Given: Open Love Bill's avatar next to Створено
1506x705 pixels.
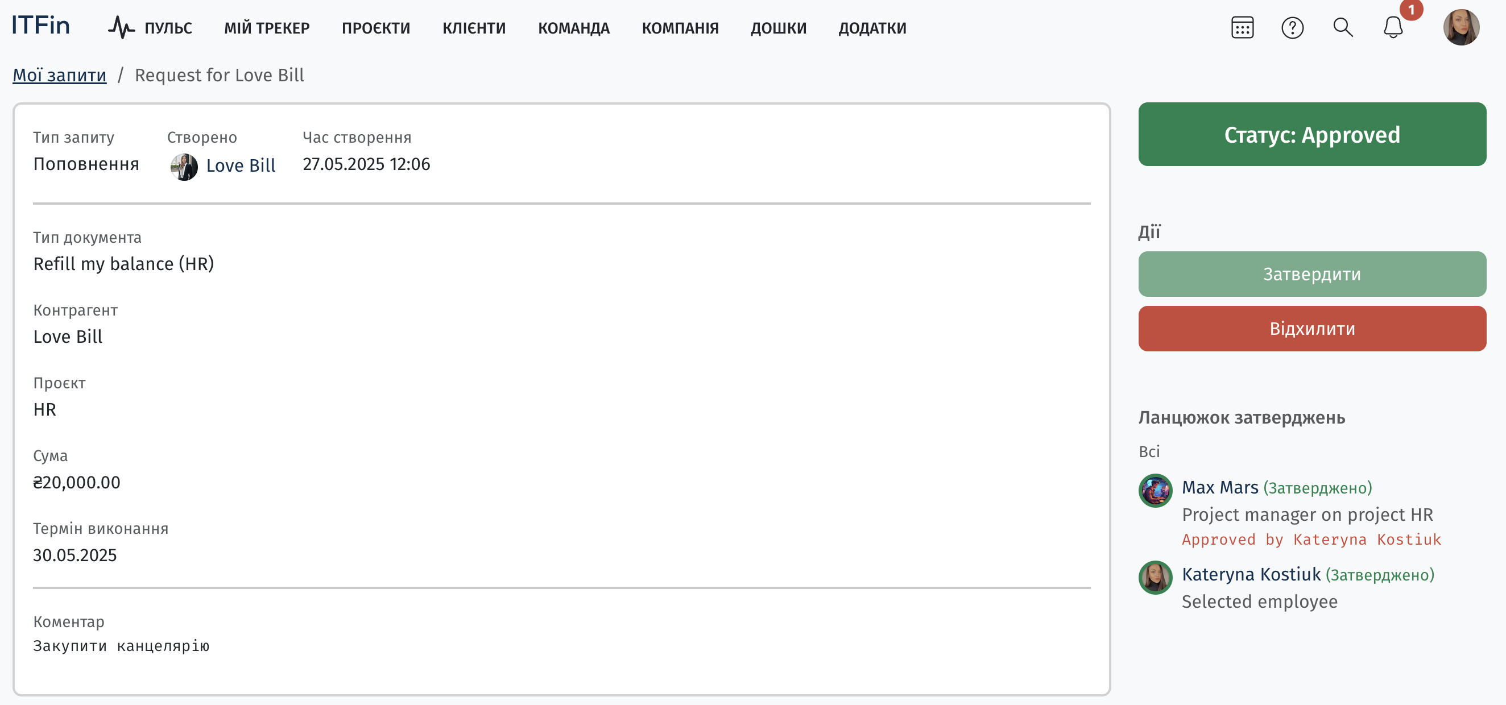Looking at the screenshot, I should point(184,167).
